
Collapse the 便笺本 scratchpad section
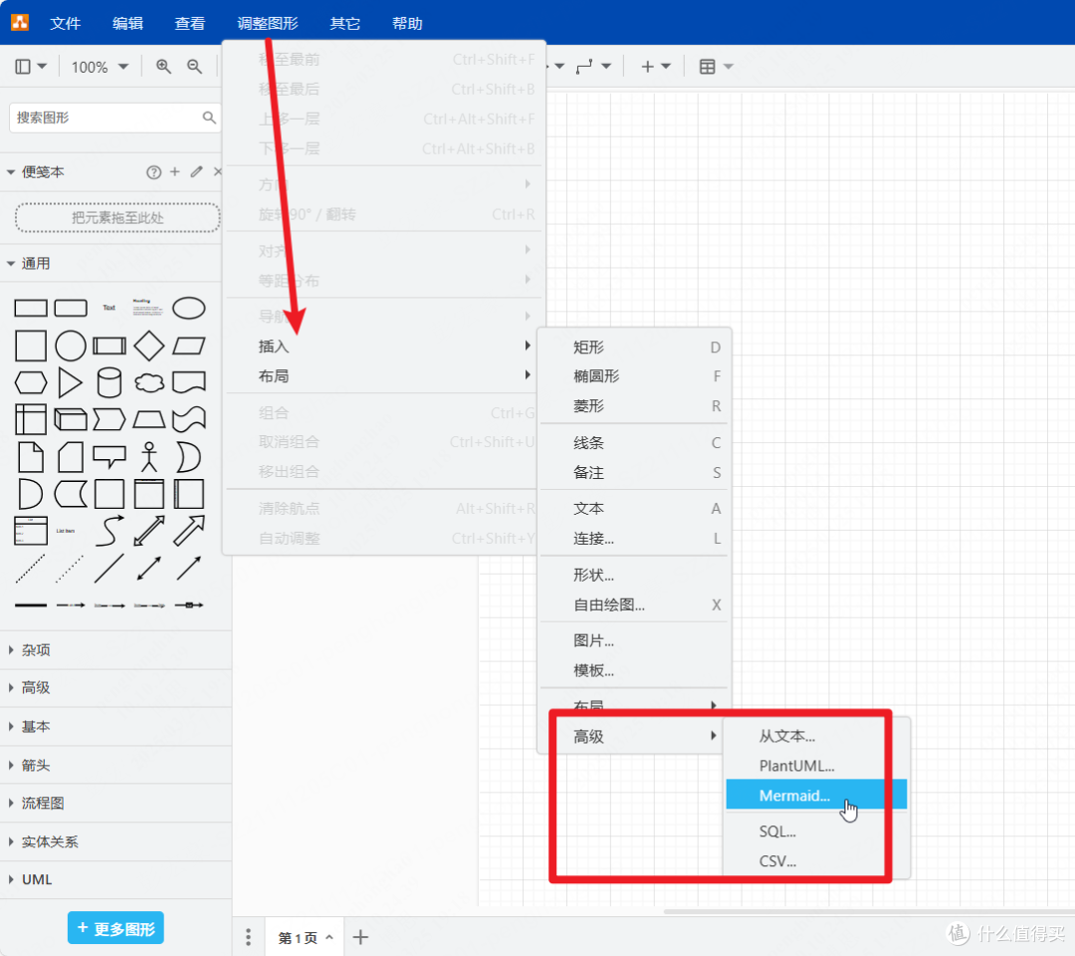coord(11,172)
